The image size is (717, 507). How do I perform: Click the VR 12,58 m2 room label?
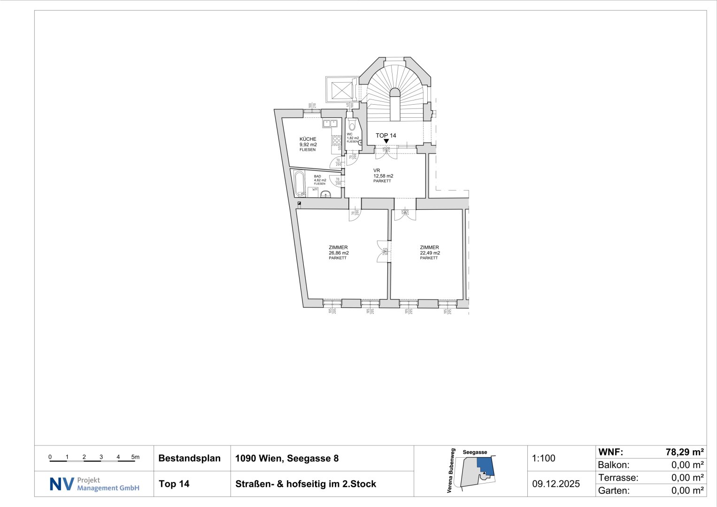383,176
